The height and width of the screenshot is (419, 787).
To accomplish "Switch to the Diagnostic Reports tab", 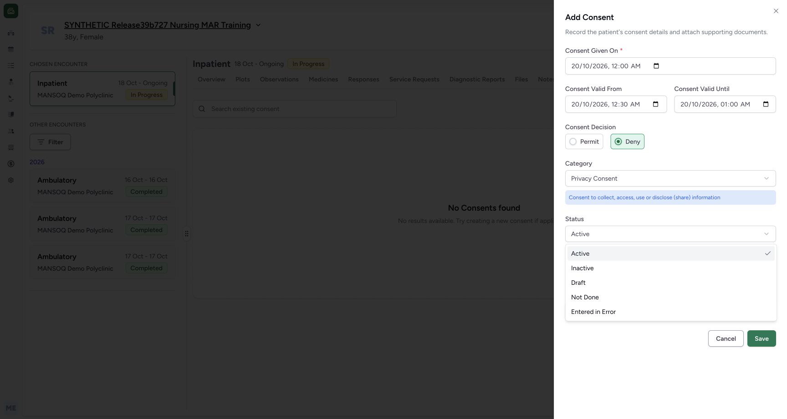I will coord(477,79).
